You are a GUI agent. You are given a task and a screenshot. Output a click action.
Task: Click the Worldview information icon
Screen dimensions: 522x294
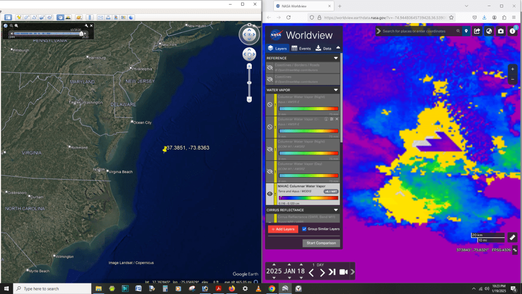point(513,31)
